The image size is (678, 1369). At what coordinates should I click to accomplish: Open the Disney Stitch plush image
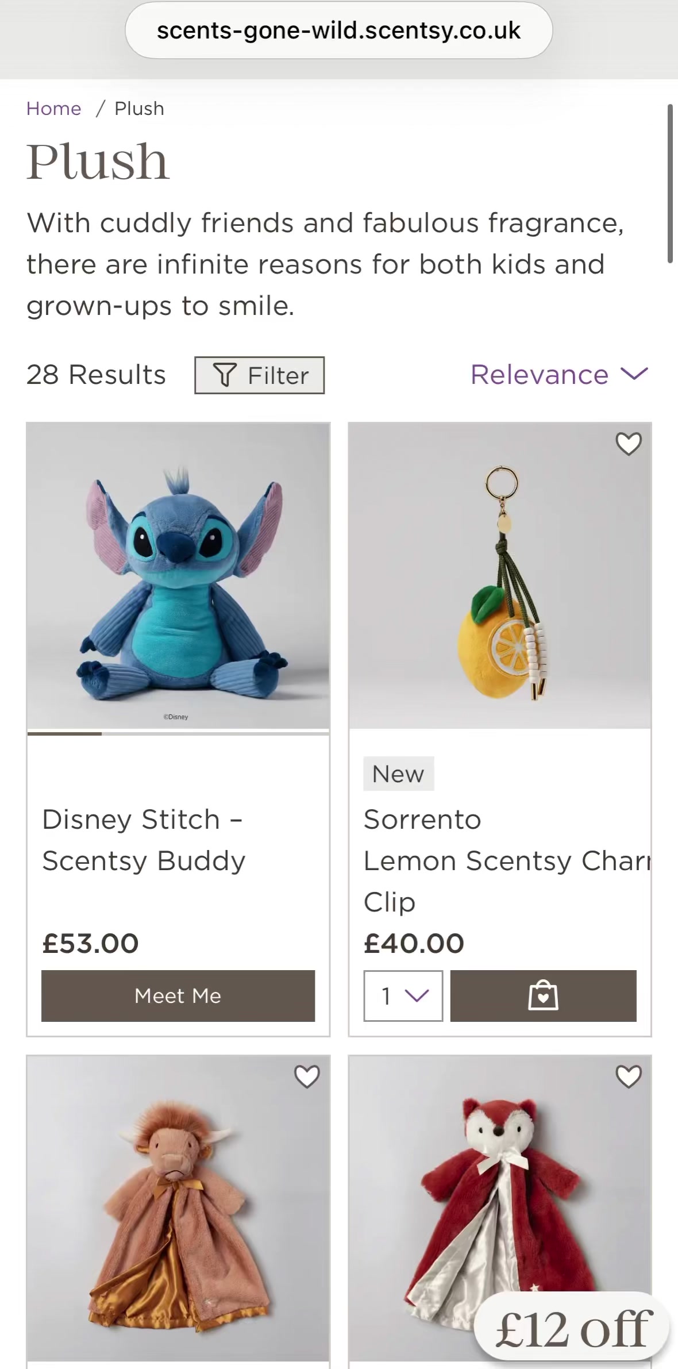(178, 576)
